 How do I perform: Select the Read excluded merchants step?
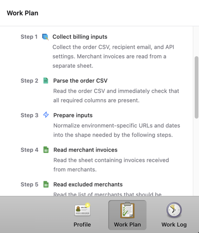[88, 184]
